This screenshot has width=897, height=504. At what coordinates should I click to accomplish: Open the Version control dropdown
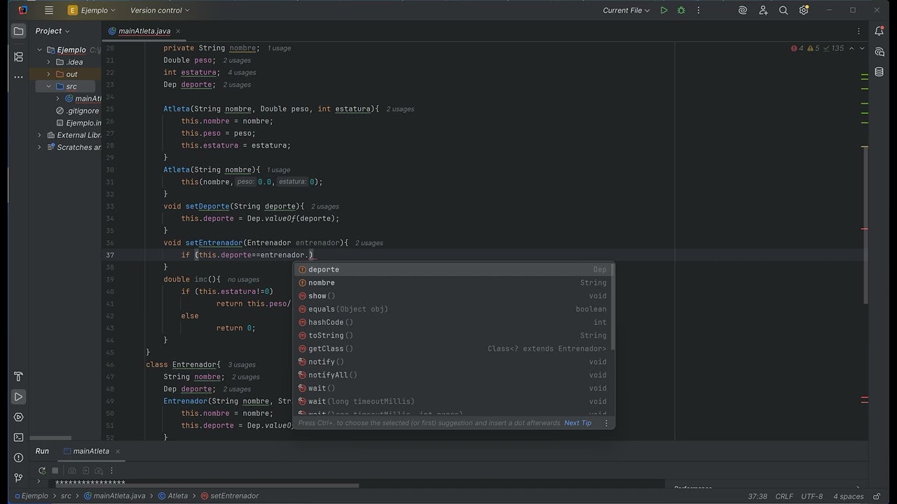tap(160, 10)
